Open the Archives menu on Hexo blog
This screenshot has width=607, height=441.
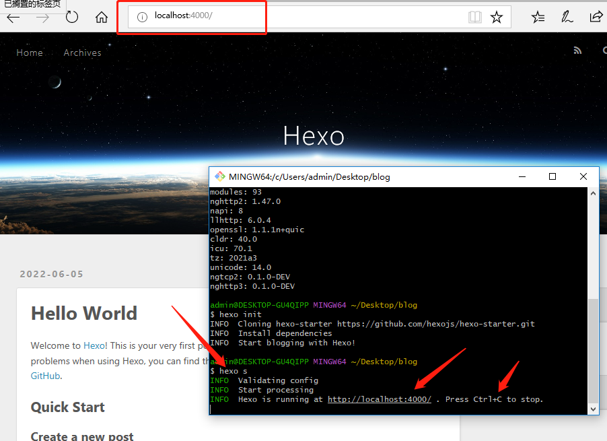pyautogui.click(x=83, y=53)
